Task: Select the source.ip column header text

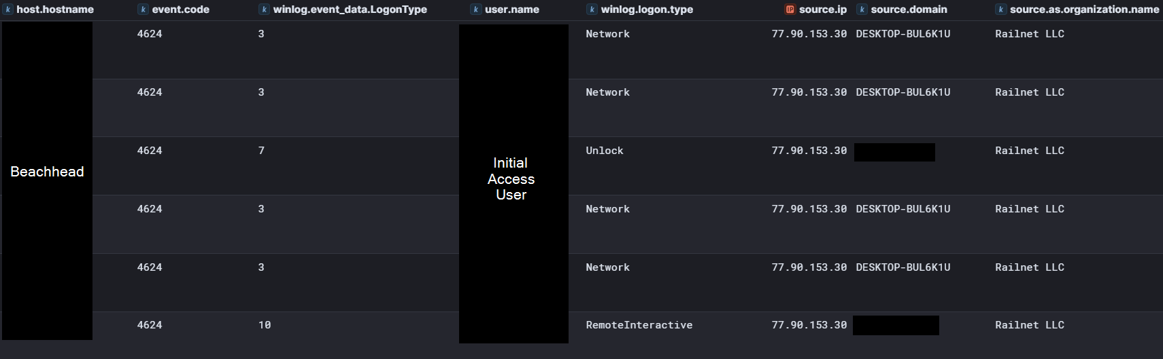Action: pos(822,10)
